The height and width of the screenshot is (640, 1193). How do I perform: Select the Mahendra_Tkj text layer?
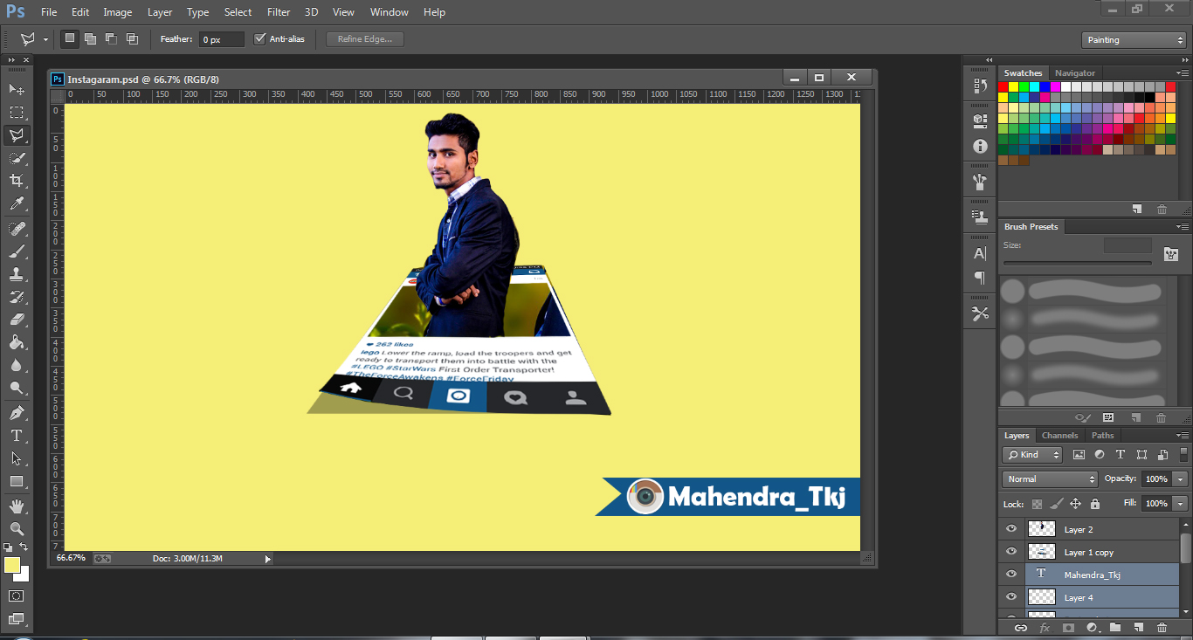click(1094, 574)
